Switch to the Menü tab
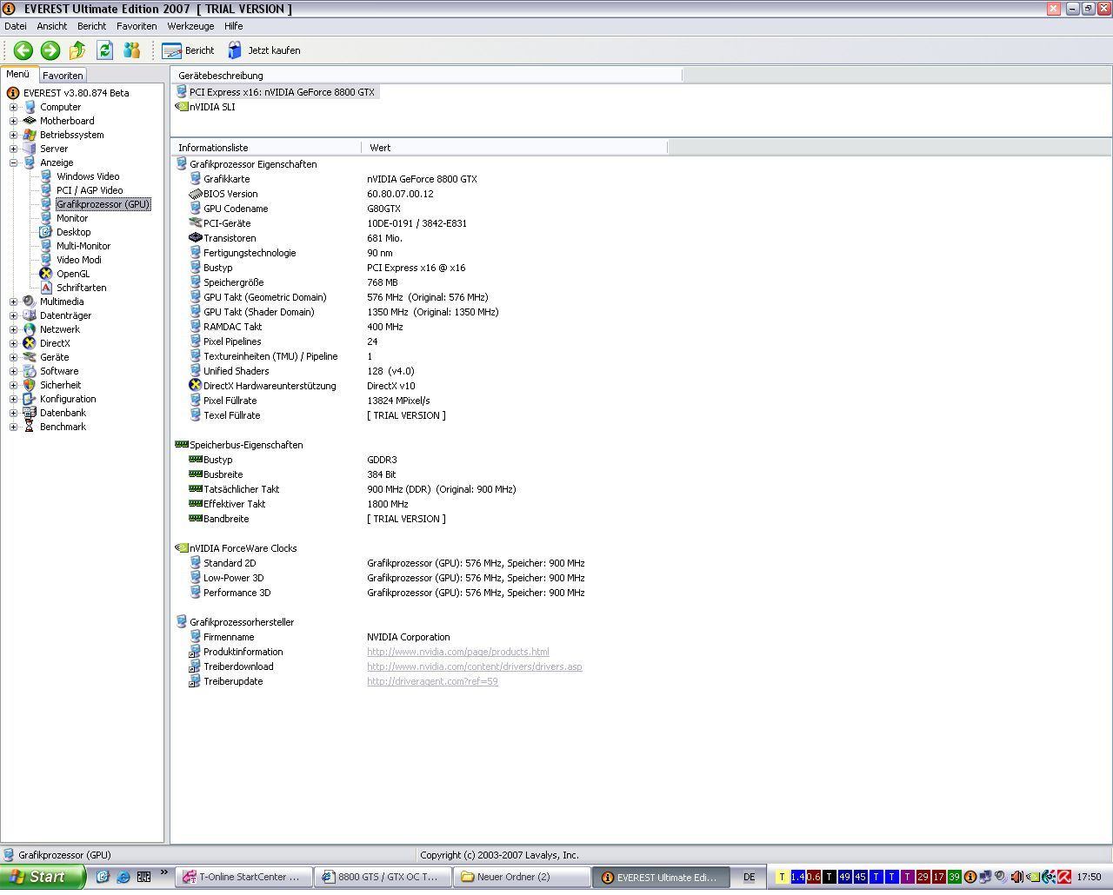 pos(18,75)
